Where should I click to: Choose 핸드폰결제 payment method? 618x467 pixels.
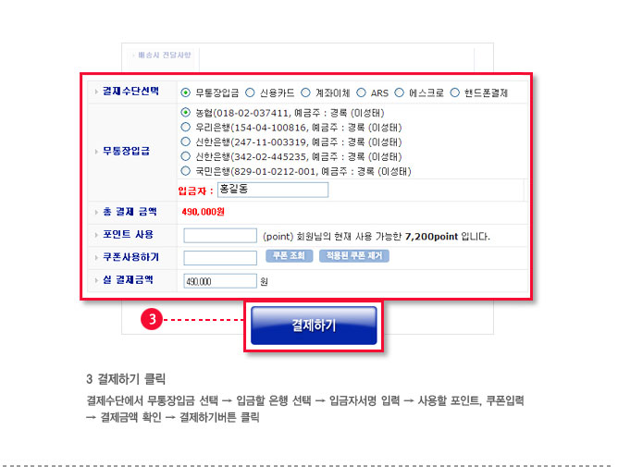[x=455, y=92]
